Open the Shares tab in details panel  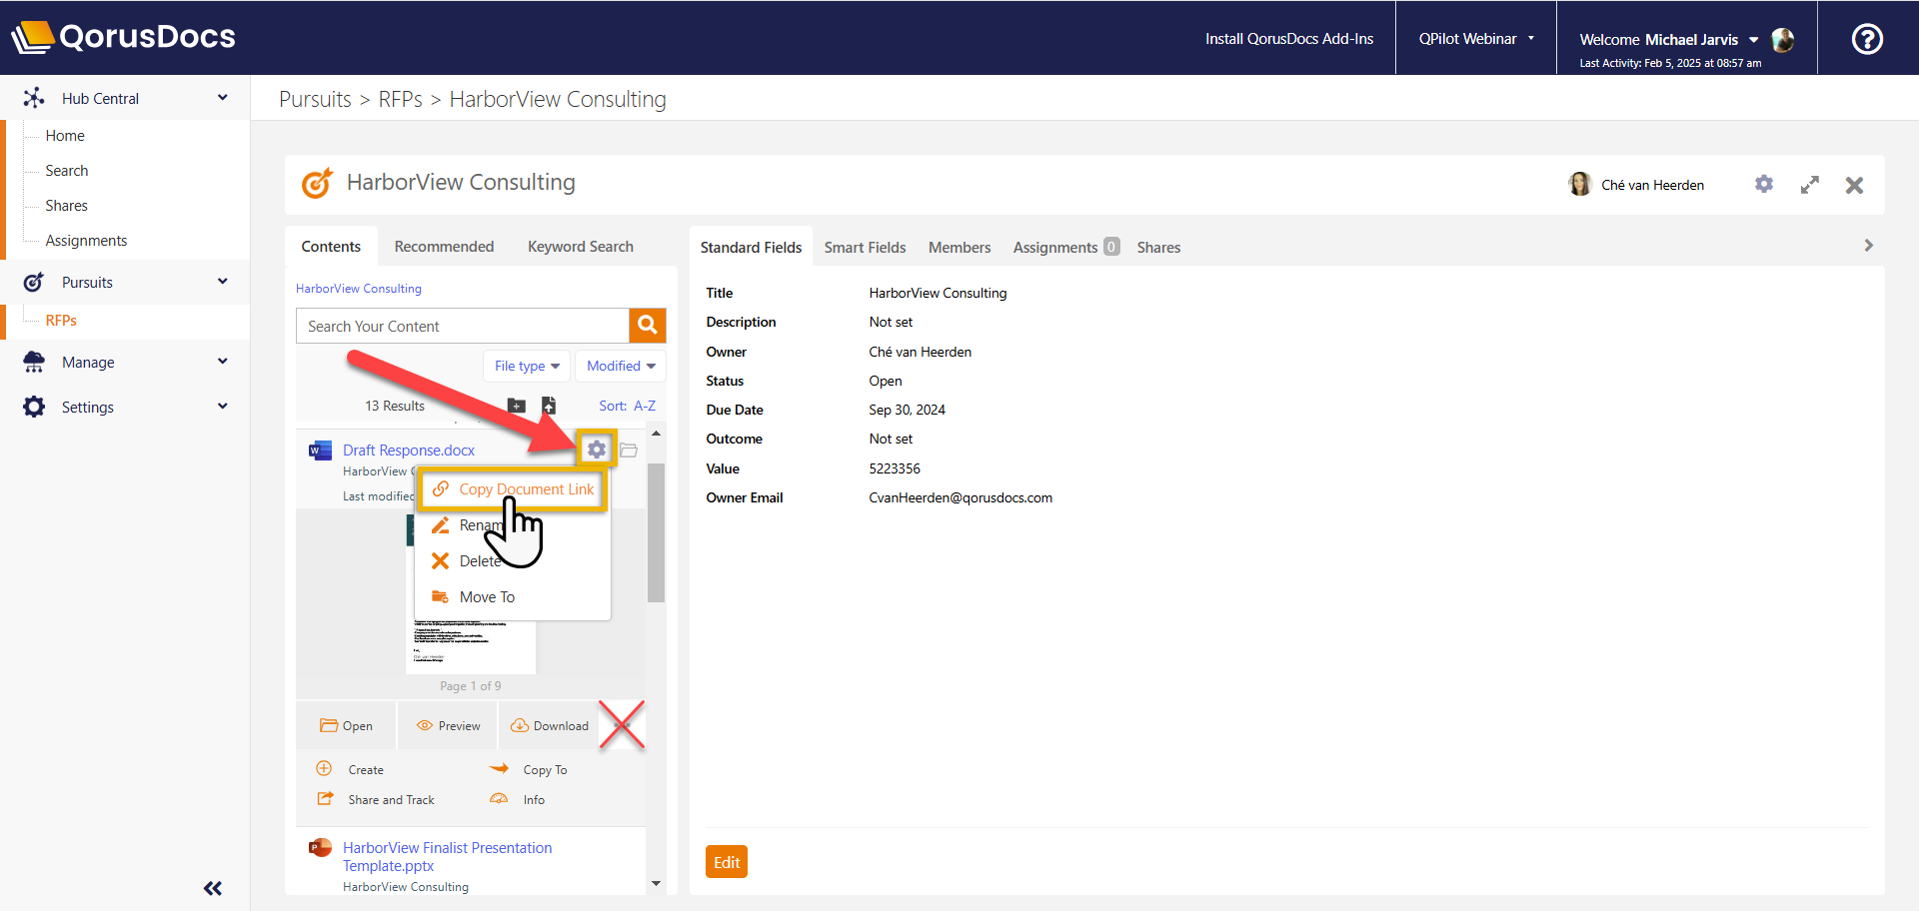click(1158, 247)
